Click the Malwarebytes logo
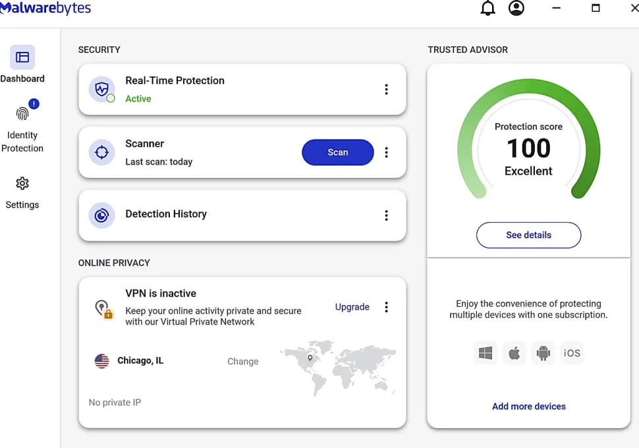This screenshot has width=639, height=448. tap(45, 8)
